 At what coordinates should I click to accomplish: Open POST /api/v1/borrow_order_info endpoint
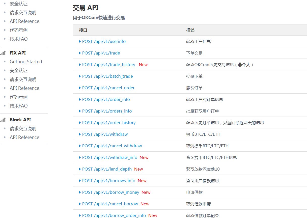[x=114, y=215]
